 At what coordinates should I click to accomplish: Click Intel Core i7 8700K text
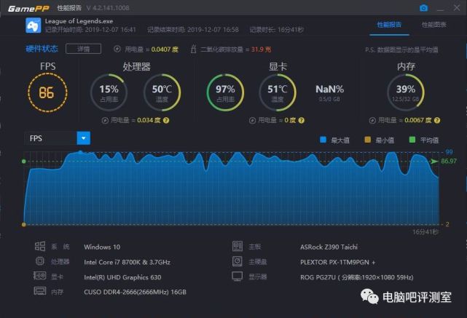point(127,262)
